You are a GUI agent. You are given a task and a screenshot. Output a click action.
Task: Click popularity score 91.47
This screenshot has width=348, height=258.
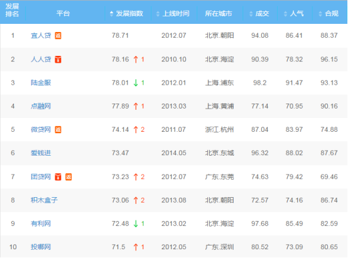[x=294, y=83]
